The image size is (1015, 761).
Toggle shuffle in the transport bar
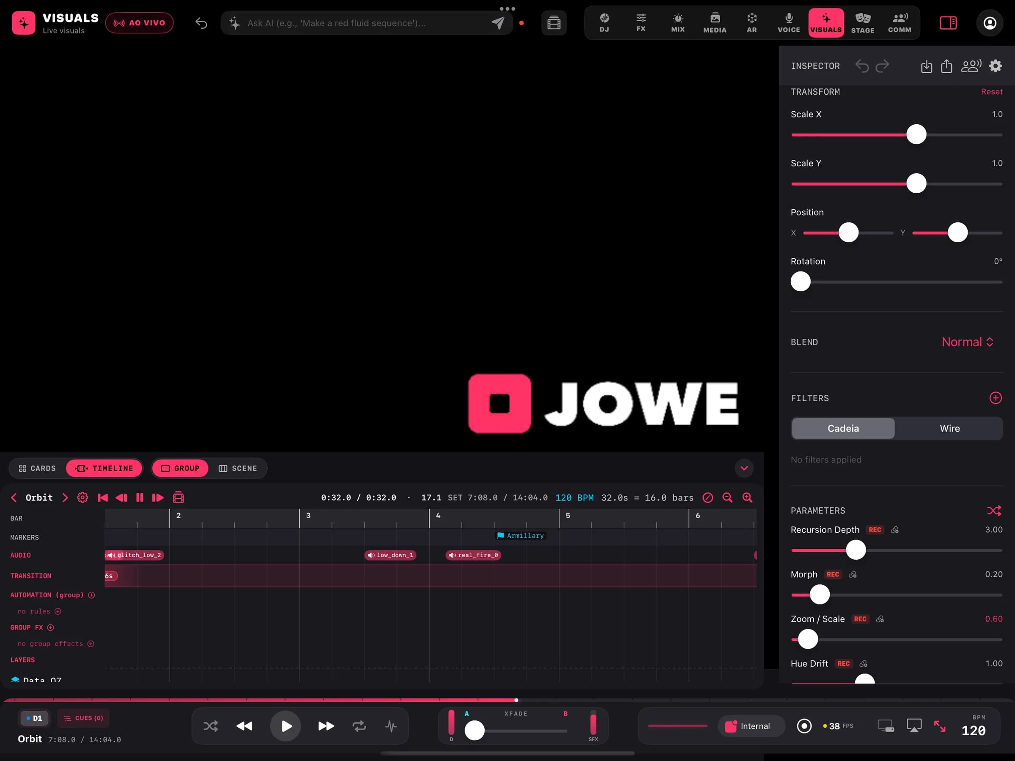[211, 725]
